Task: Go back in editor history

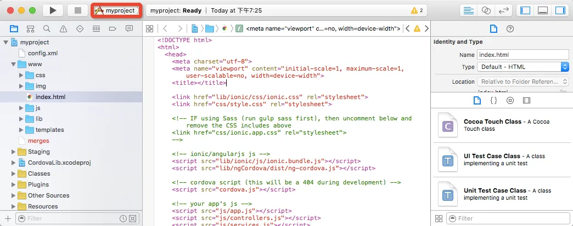Action: (x=165, y=28)
